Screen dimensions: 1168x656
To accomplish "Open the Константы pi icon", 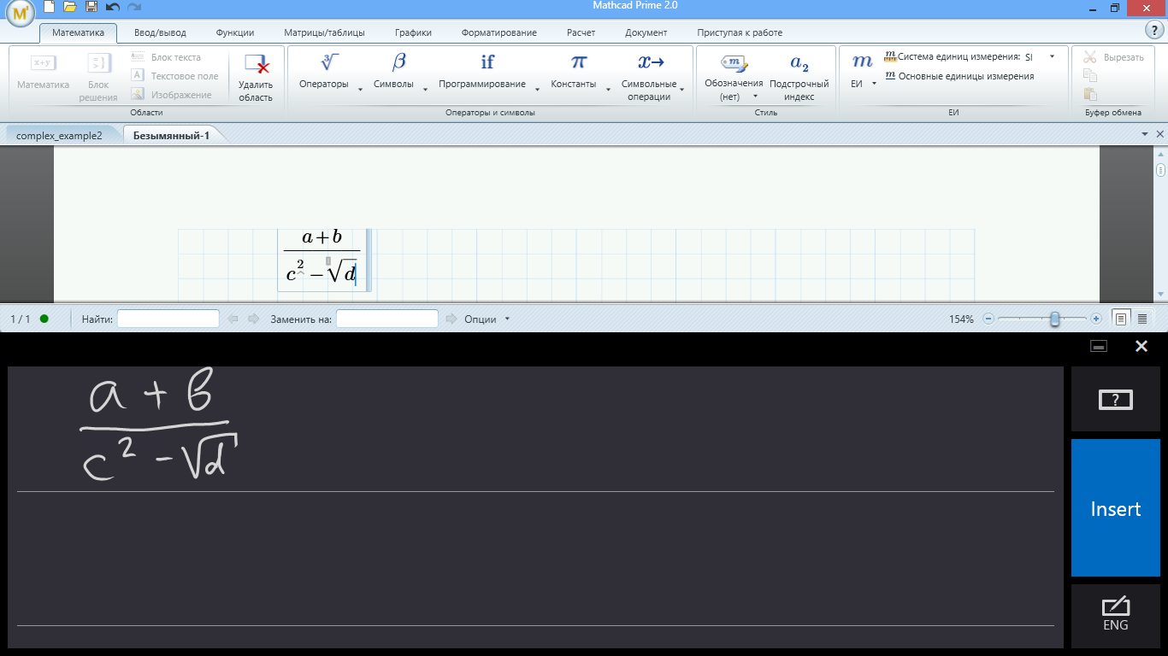I will (x=579, y=62).
